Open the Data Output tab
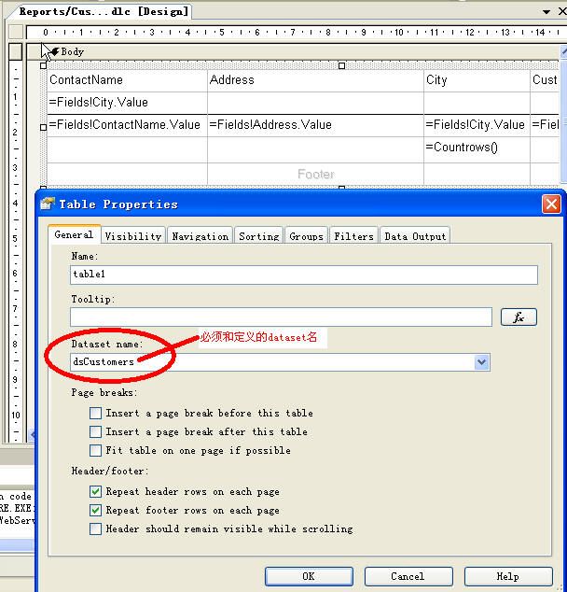Screen dimensions: 567x592 pyautogui.click(x=415, y=236)
